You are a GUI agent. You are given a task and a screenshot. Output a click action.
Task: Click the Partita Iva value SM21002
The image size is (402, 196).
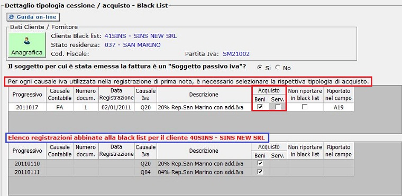pos(236,54)
